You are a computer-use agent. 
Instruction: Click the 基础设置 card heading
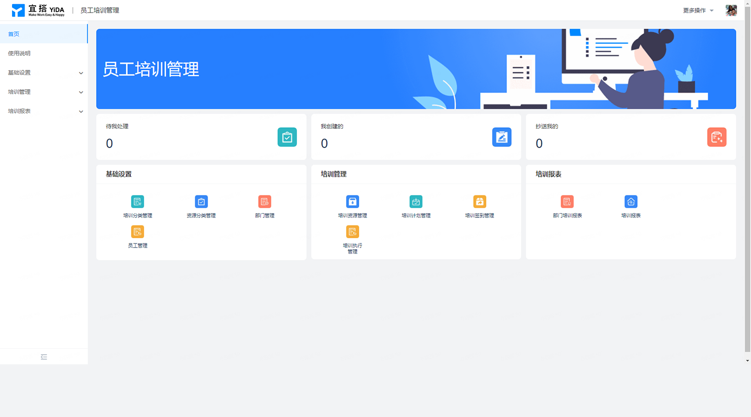pos(118,174)
